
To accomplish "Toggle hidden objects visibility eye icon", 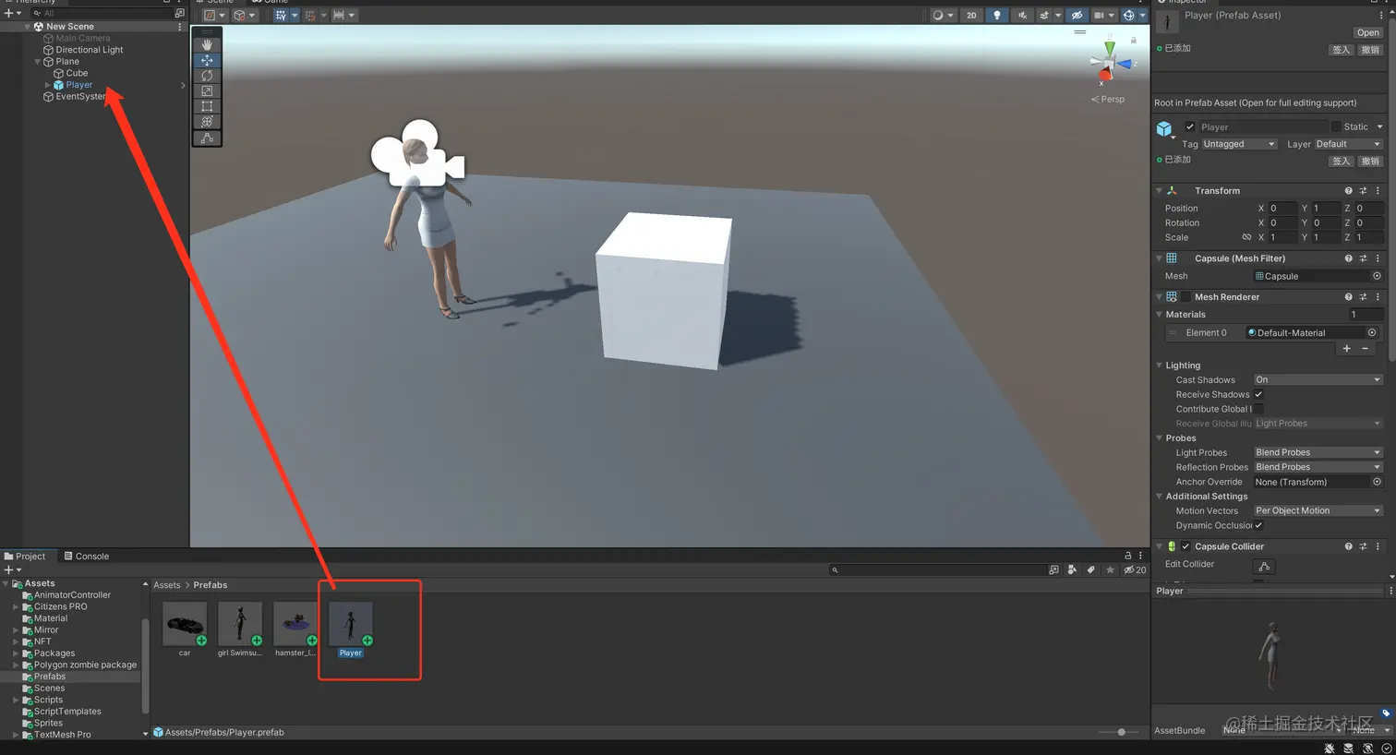I will (1077, 15).
